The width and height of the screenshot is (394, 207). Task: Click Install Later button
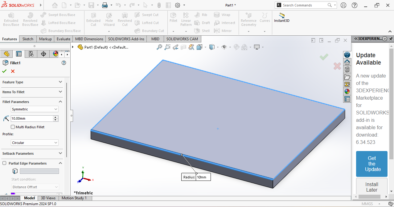[372, 187]
